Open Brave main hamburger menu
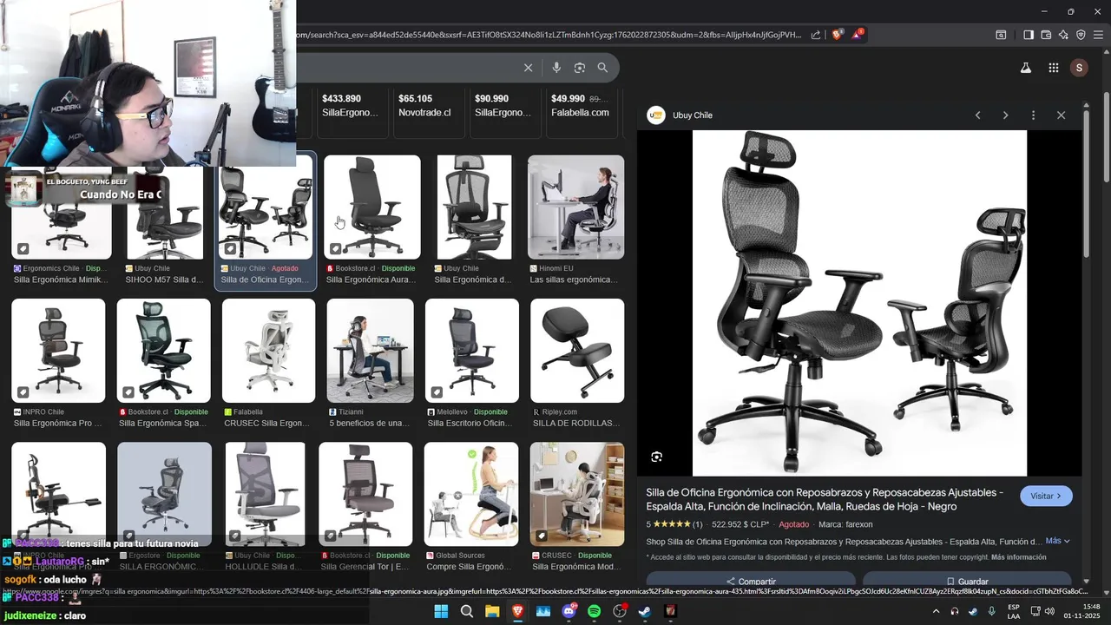1111x625 pixels. [1098, 35]
